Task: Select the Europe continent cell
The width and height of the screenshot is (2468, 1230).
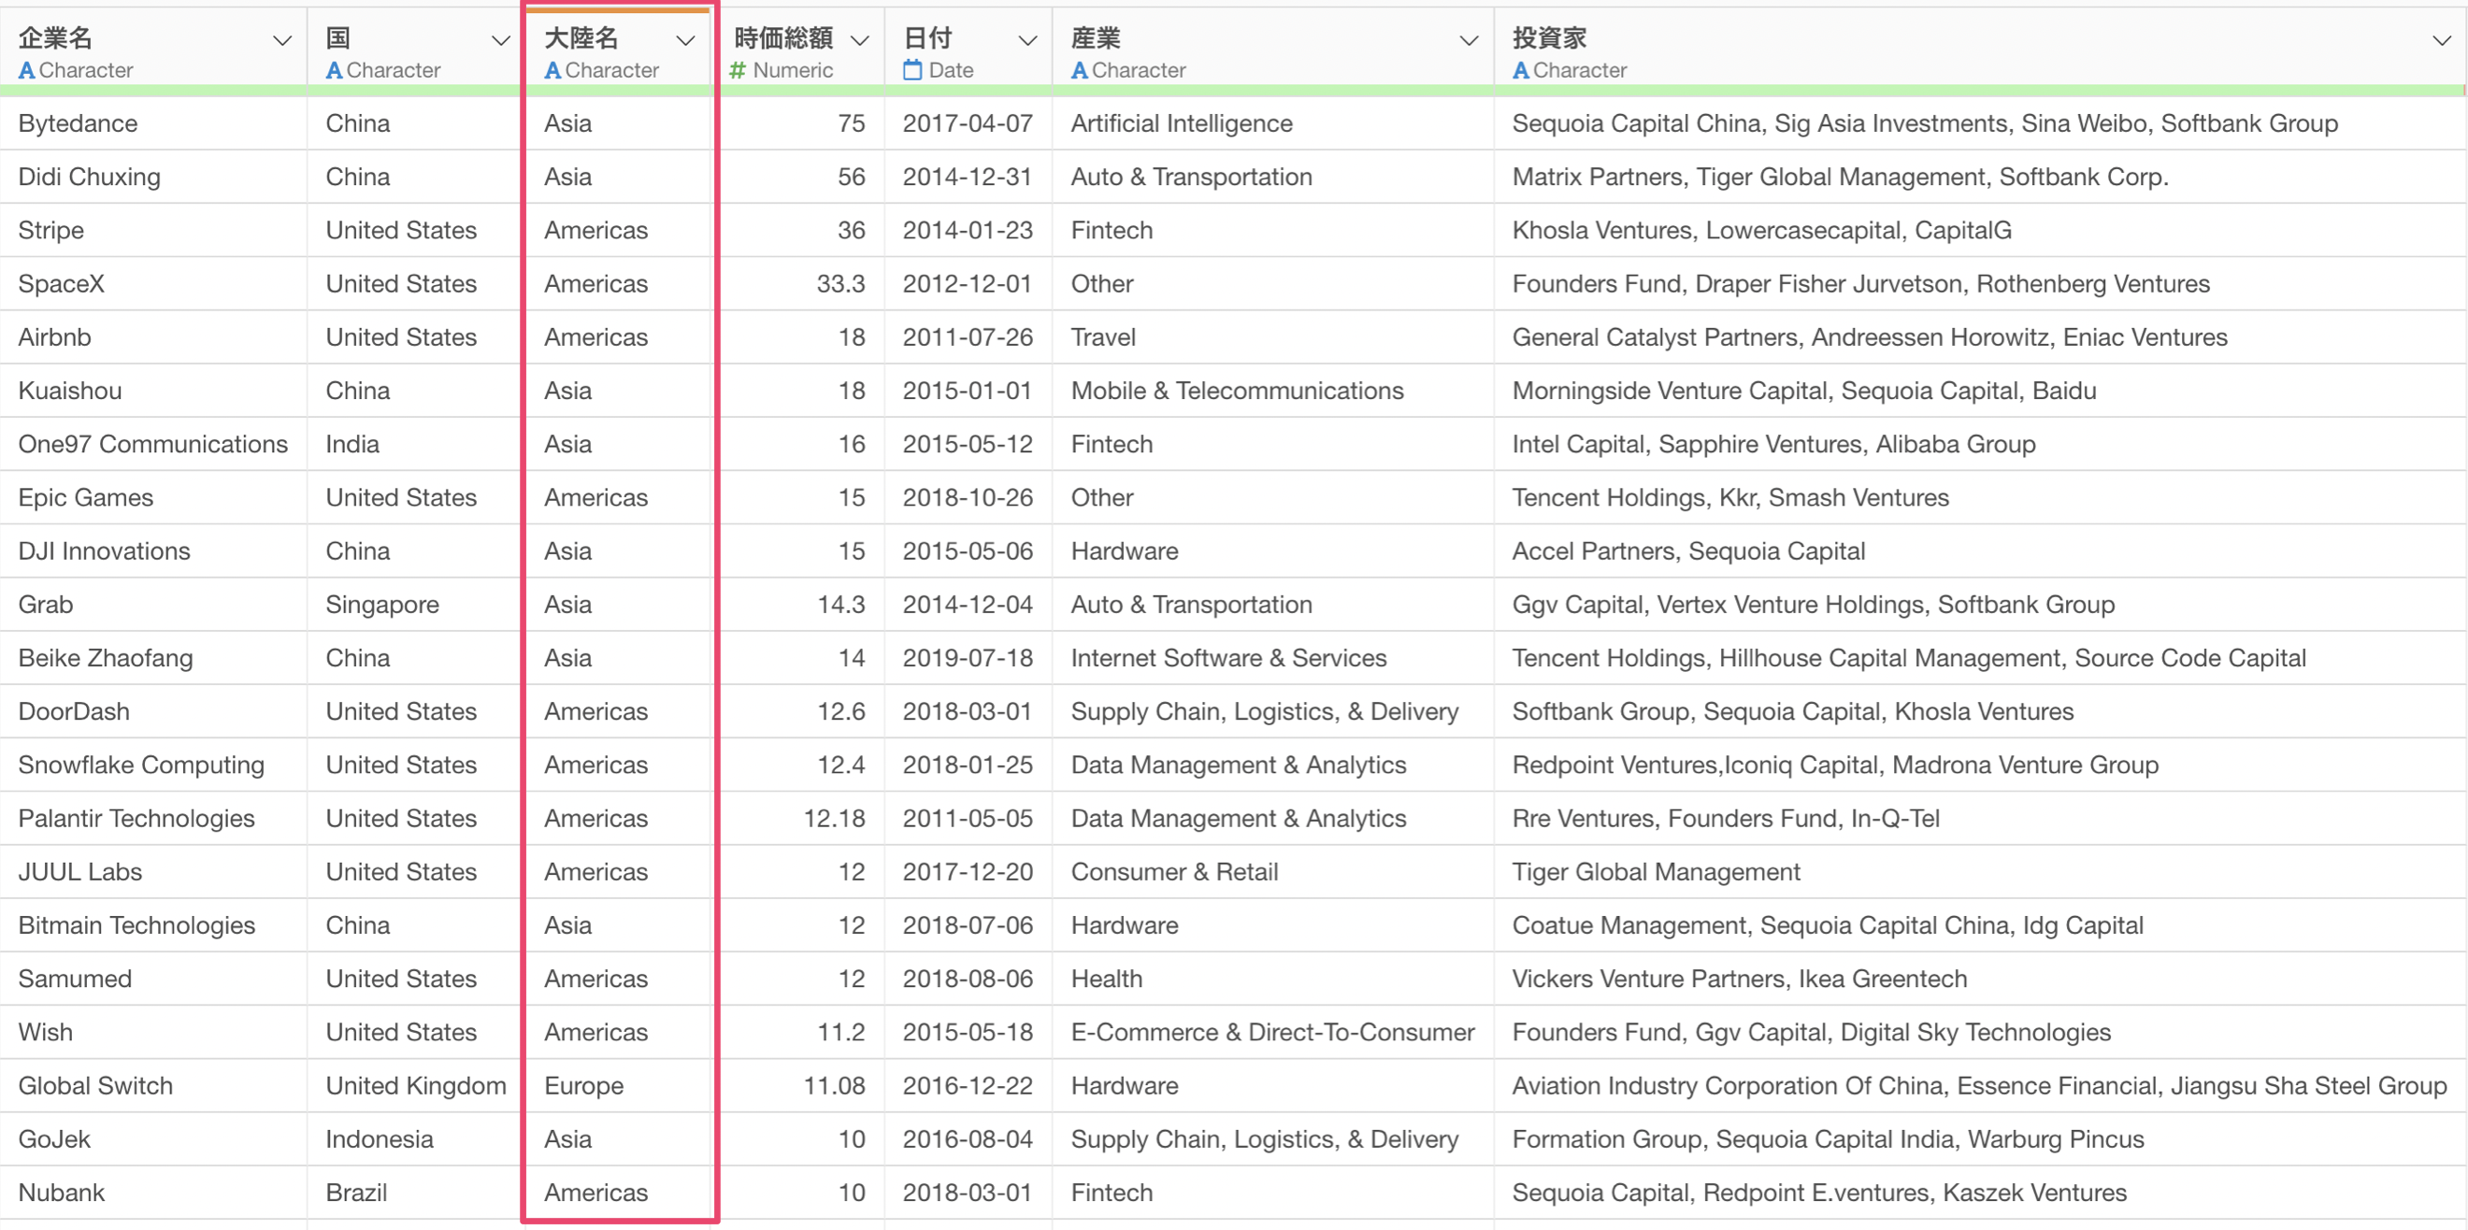Action: click(x=619, y=1087)
